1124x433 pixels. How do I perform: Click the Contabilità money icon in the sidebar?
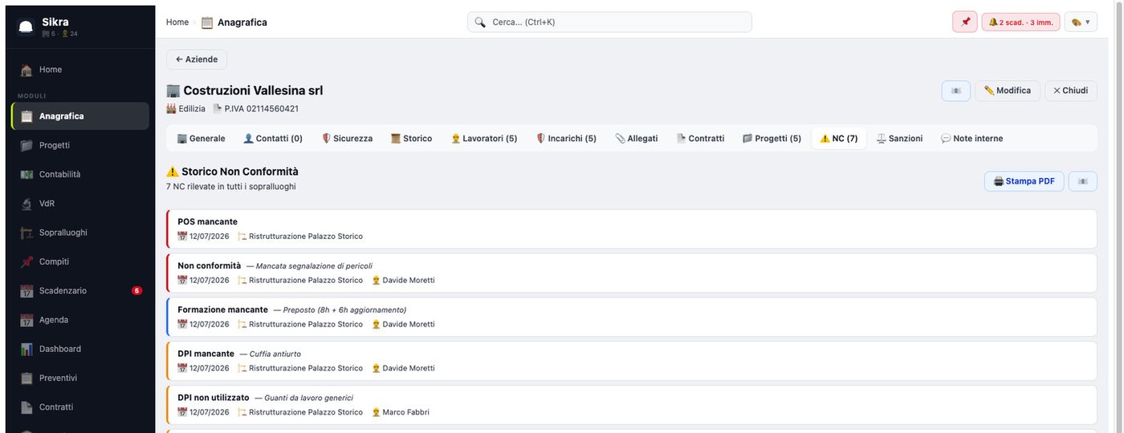point(26,174)
